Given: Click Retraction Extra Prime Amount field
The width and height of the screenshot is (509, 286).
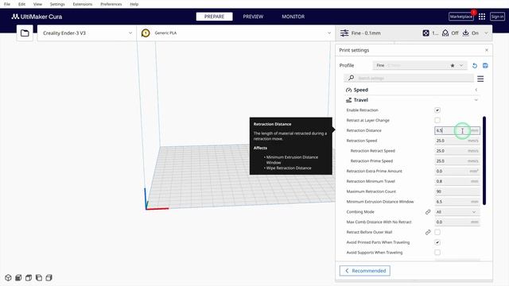Looking at the screenshot, I should tap(457, 171).
